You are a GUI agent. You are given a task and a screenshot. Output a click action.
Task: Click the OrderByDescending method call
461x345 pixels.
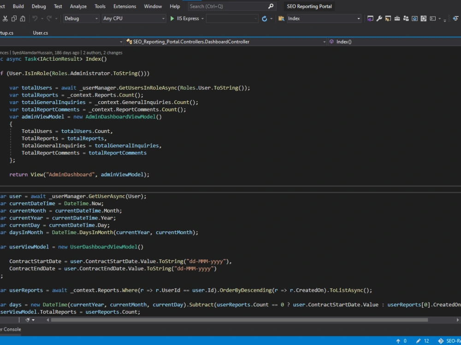[x=246, y=290]
